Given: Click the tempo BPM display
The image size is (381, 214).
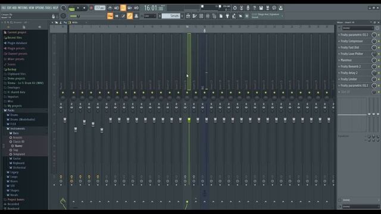Looking at the screenshot, I should click(x=99, y=8).
